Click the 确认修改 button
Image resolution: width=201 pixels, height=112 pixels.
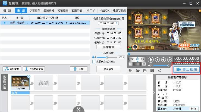point(108,69)
